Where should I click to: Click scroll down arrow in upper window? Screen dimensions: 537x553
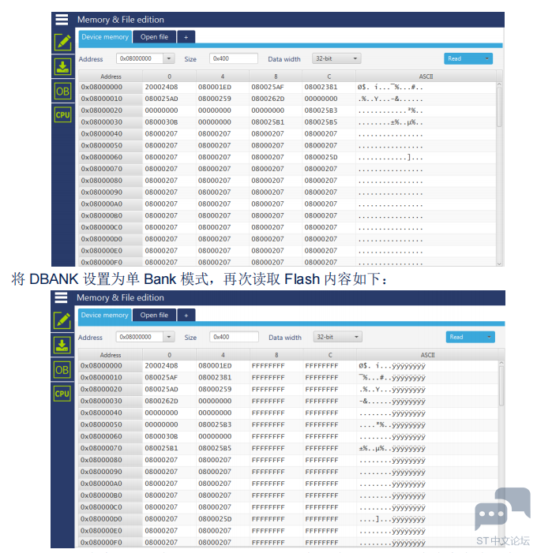click(x=499, y=263)
